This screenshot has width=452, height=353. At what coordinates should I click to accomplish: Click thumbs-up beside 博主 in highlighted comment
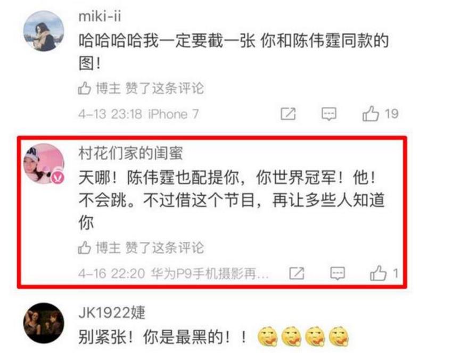pos(85,248)
